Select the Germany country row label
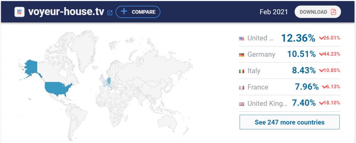The width and height of the screenshot is (356, 143). (x=261, y=55)
